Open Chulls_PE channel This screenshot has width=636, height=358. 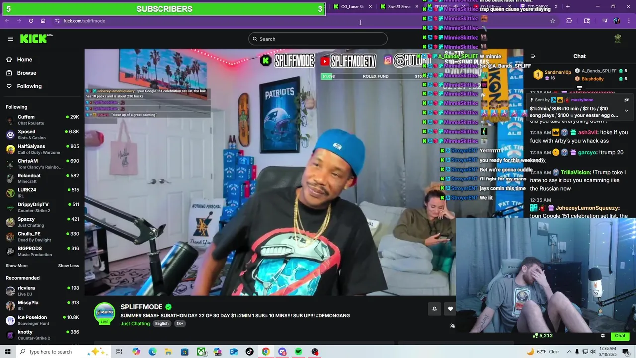click(x=42, y=236)
